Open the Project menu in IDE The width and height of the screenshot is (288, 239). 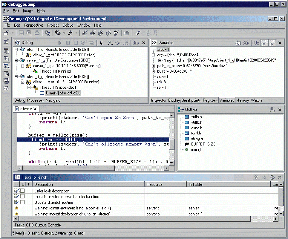53,25
